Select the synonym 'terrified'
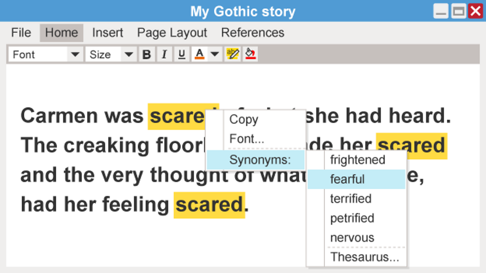Viewport: 486px width, 273px height. [x=350, y=199]
